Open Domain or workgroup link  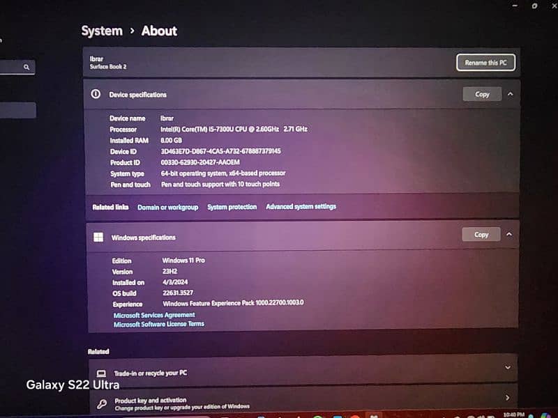click(167, 207)
